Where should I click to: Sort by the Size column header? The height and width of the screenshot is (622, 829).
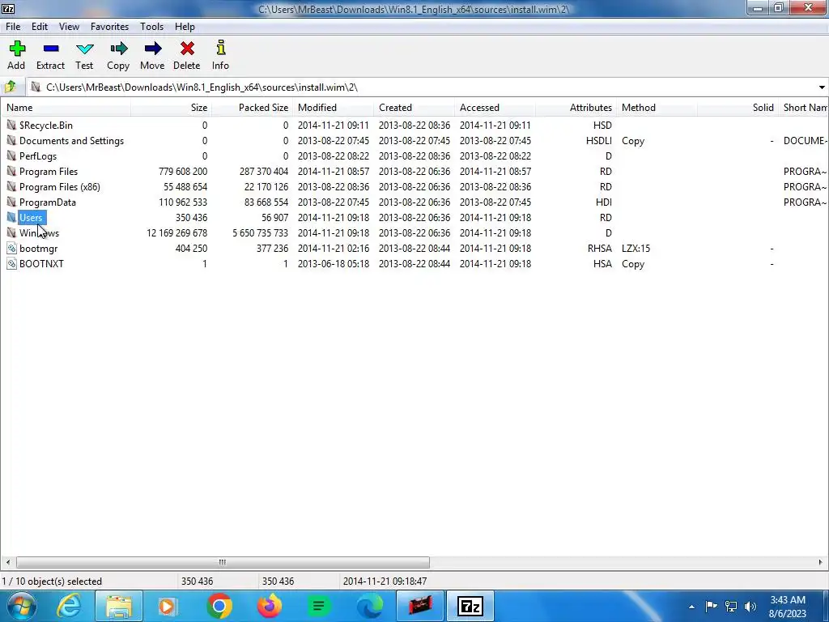point(172,108)
